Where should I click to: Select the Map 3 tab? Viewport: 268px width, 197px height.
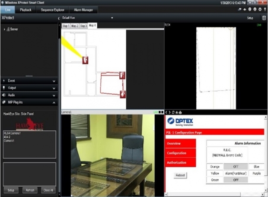(83, 26)
